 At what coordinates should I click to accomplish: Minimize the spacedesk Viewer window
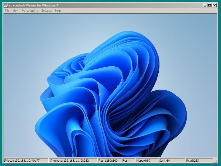coord(205,5)
